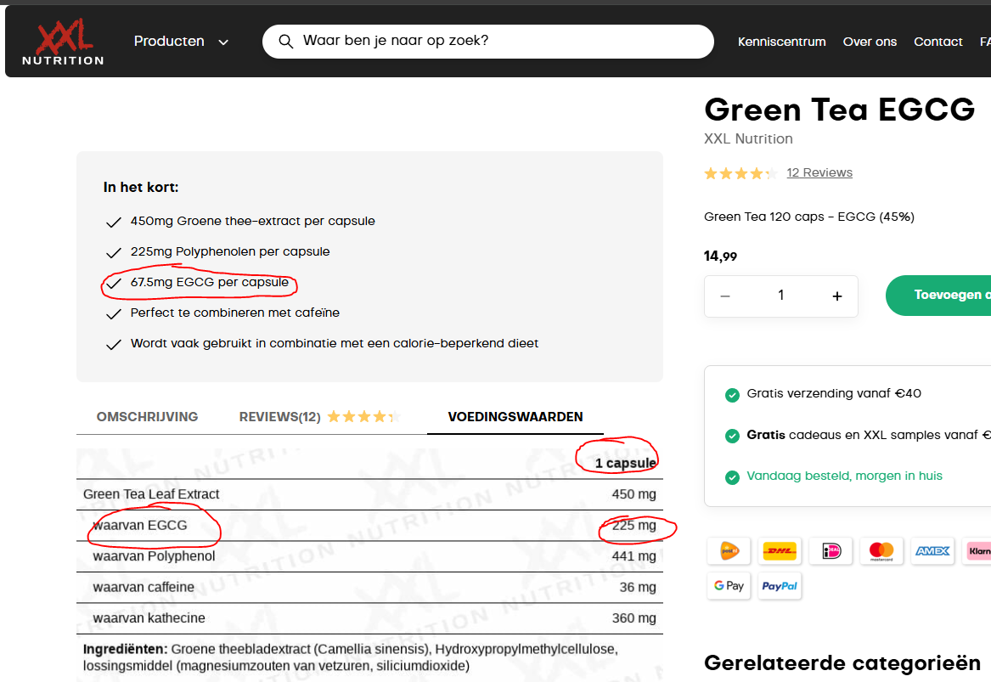Increase quantity with the plus button

[x=837, y=296]
